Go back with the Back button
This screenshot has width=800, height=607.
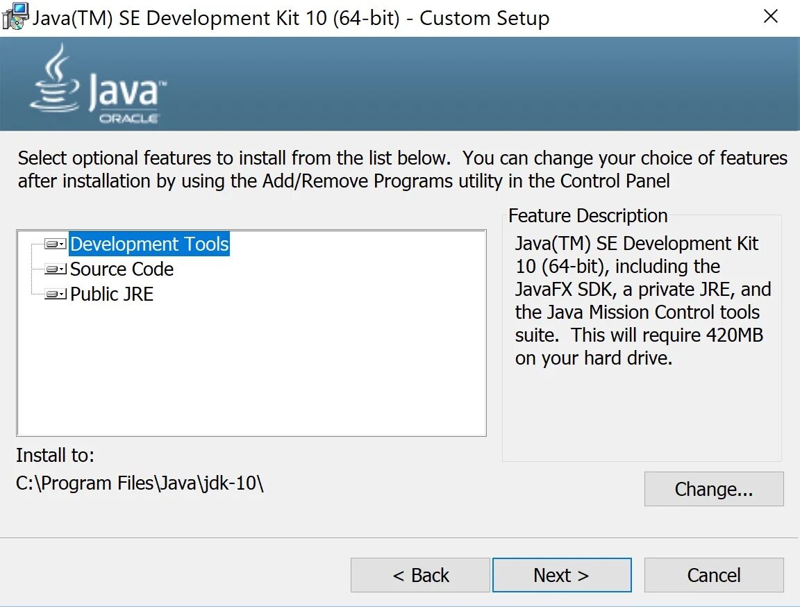421,575
